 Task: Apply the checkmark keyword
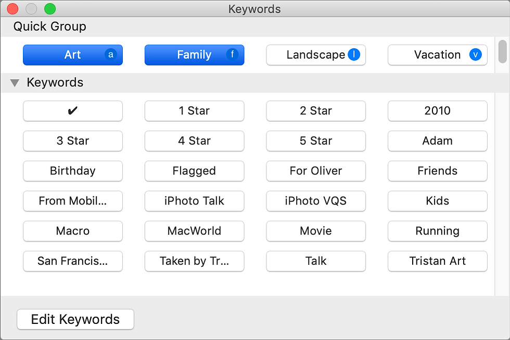coord(73,111)
